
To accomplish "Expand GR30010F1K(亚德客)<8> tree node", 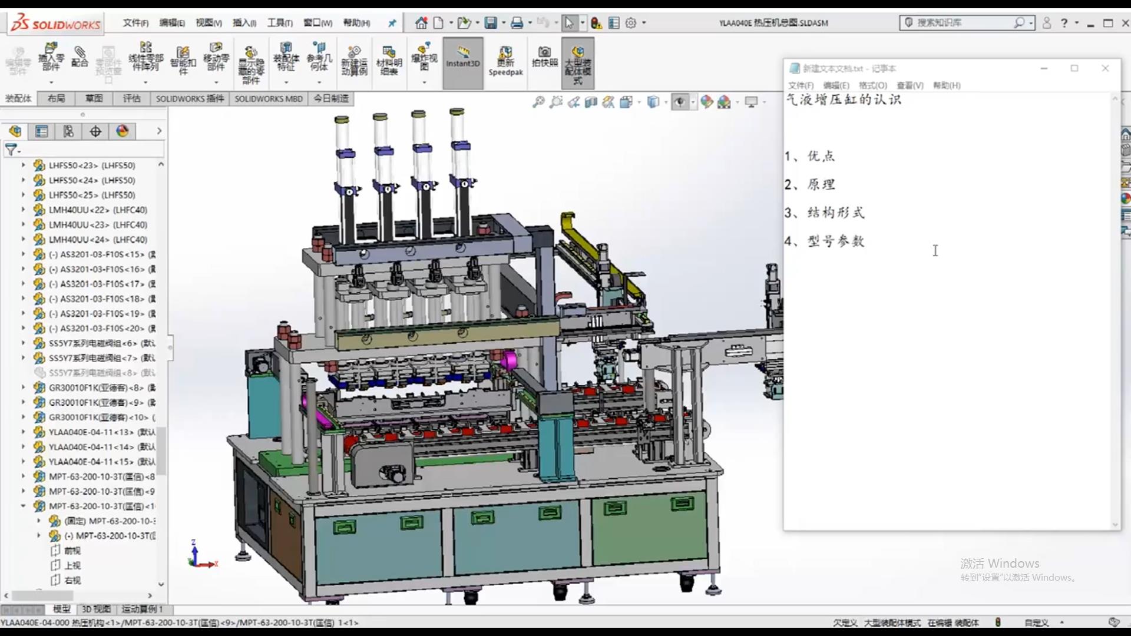I will (24, 387).
